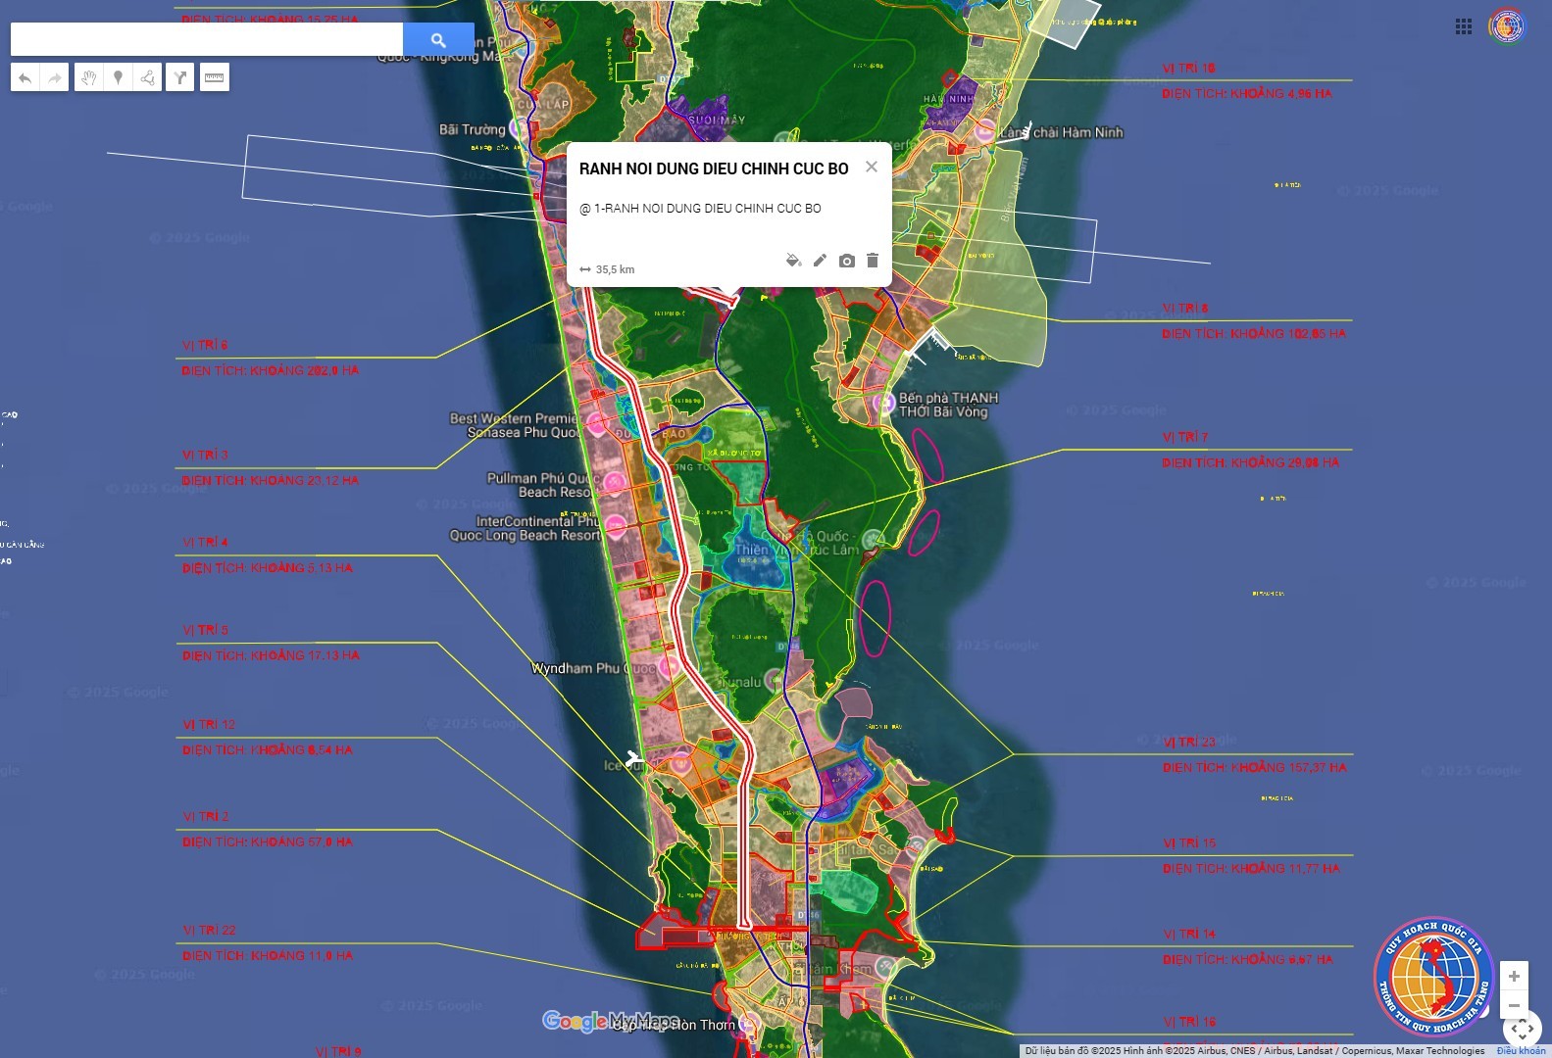Click inside the map search box
The width and height of the screenshot is (1552, 1058).
click(206, 40)
